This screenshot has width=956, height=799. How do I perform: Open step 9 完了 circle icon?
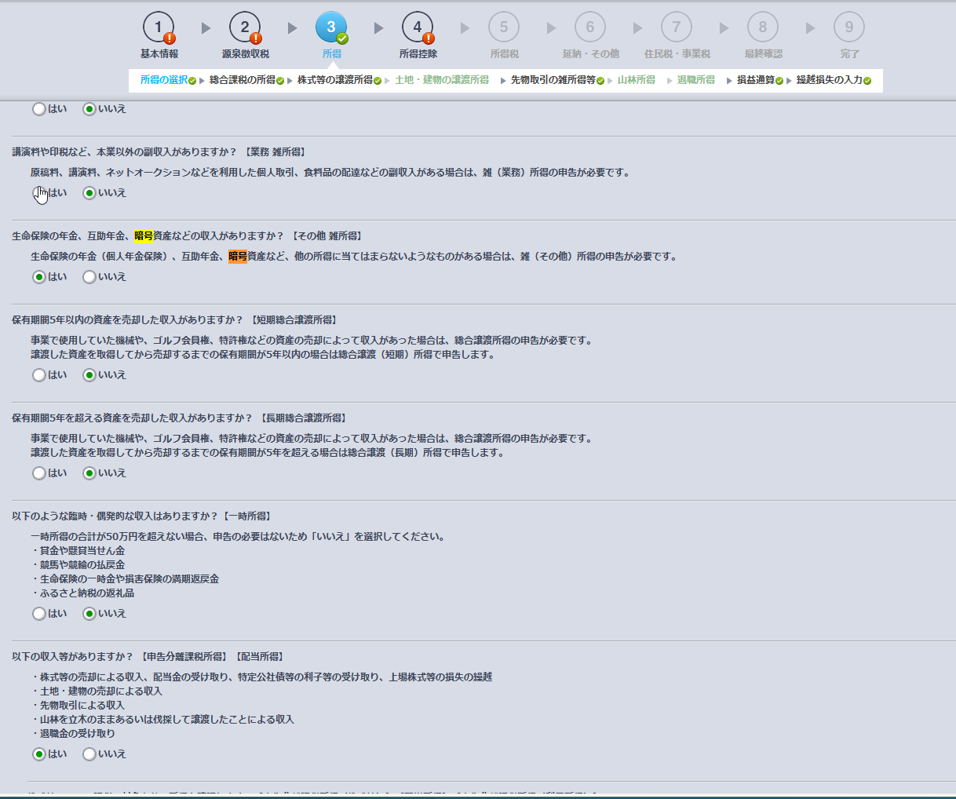pyautogui.click(x=849, y=27)
